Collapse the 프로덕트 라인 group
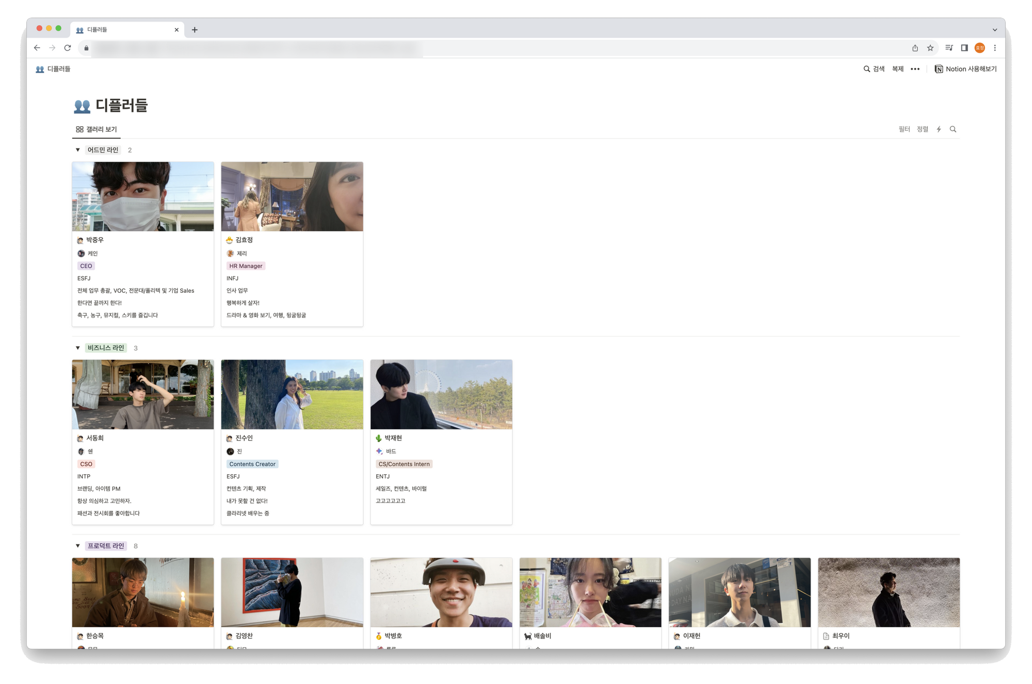1032x684 pixels. (78, 546)
